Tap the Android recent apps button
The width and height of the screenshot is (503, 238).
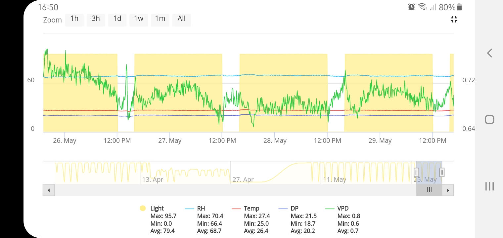[x=489, y=186]
